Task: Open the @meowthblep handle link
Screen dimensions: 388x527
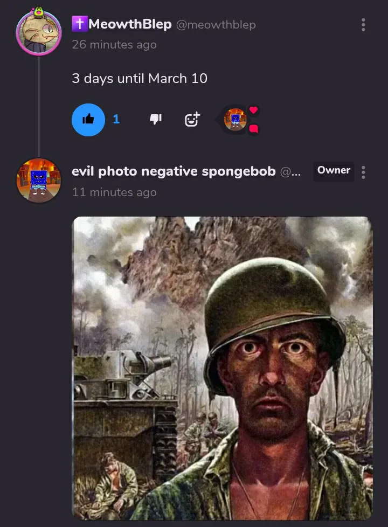Action: [216, 25]
